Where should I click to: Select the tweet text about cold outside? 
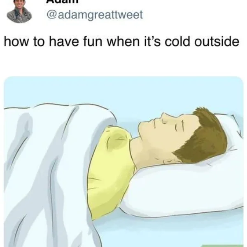(x=121, y=42)
